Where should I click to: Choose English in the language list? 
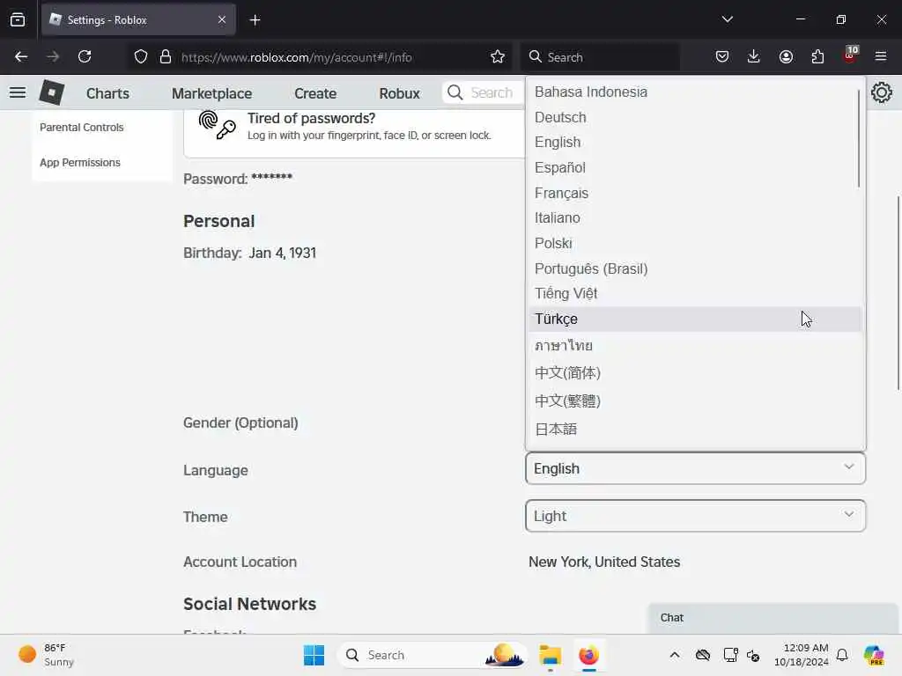point(694,142)
